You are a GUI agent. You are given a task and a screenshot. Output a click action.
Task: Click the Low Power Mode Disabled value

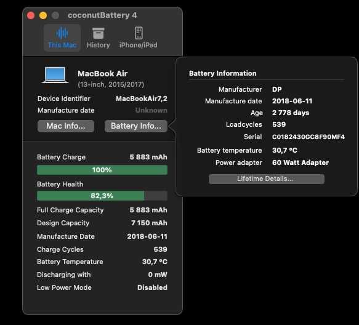(152, 287)
